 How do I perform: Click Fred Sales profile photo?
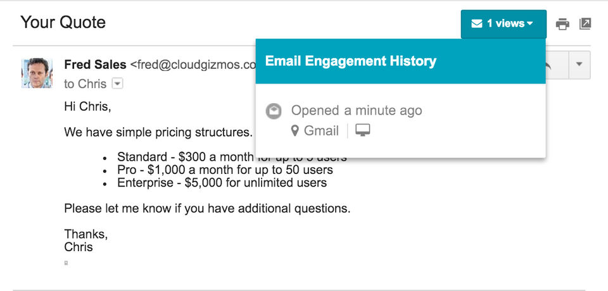(37, 73)
